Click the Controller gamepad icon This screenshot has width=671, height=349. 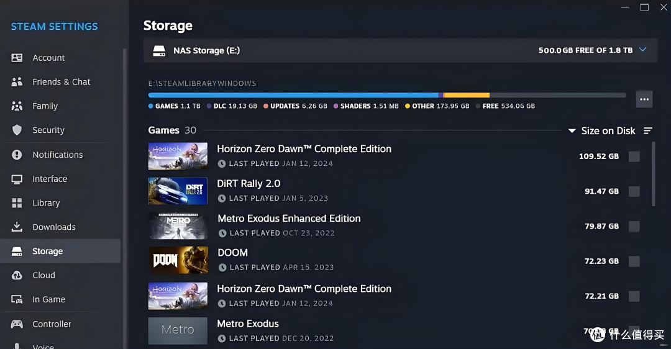(17, 324)
